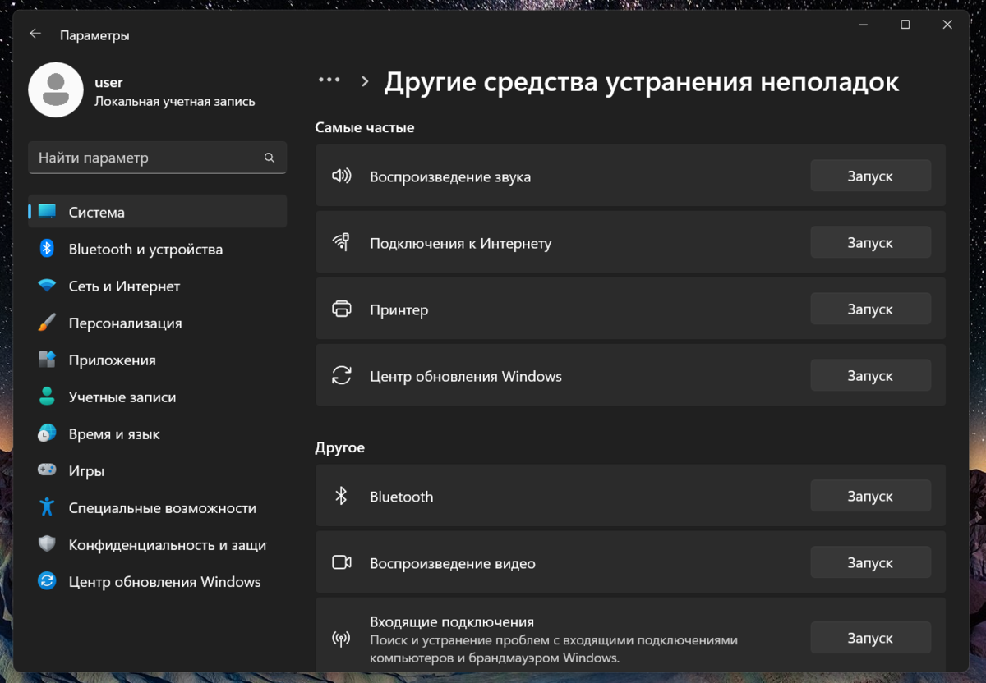Click the printer icon in the troubleshooters list
986x683 pixels.
pyautogui.click(x=342, y=309)
